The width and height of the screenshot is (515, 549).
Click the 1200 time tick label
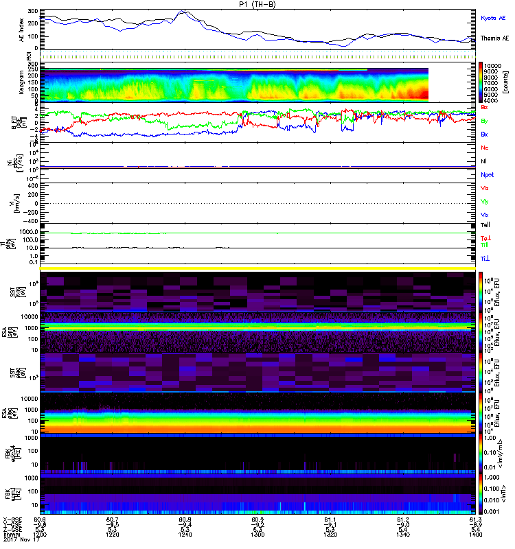[x=40, y=535]
